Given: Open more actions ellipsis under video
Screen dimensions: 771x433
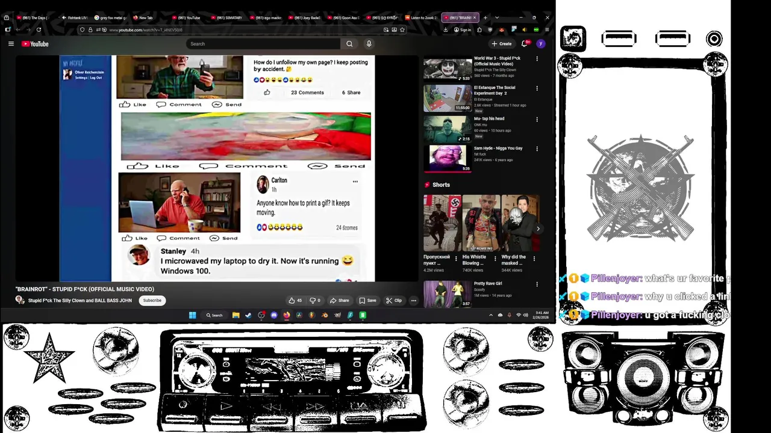Looking at the screenshot, I should coord(413,300).
